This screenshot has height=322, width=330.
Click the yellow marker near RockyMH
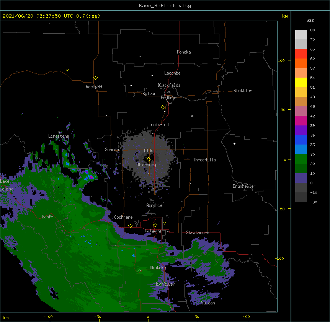tap(96, 78)
